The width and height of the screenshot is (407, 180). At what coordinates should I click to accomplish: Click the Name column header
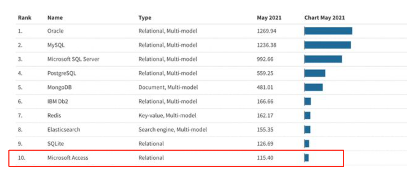click(54, 18)
